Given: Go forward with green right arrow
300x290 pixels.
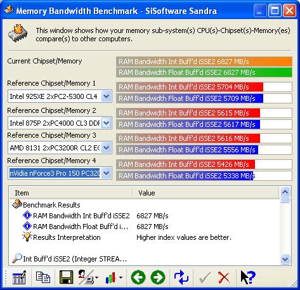Looking at the screenshot, I should coord(158,277).
